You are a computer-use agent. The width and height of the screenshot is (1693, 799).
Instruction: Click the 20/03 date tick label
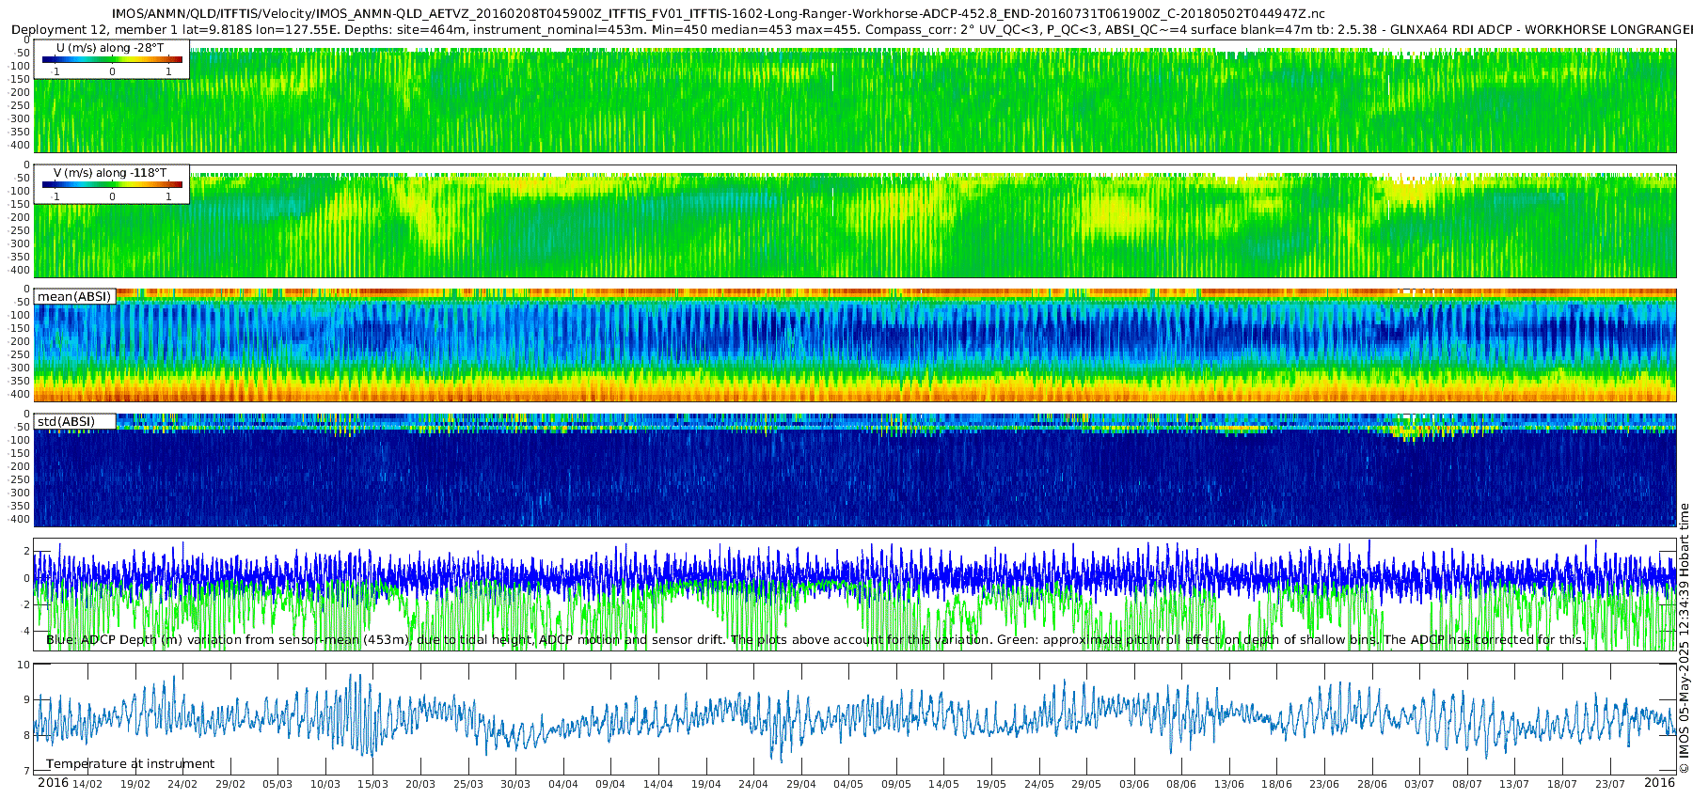pyautogui.click(x=420, y=784)
